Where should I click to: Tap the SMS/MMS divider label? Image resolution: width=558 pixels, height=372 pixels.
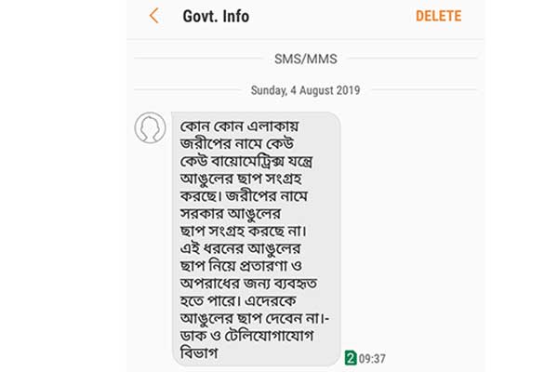pos(306,59)
